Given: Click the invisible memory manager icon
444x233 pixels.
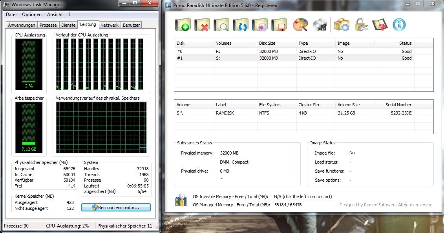Looking at the screenshot, I should [x=181, y=200].
